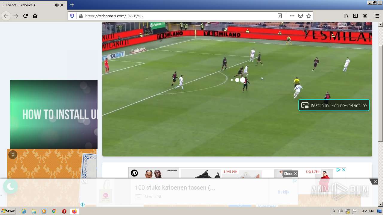This screenshot has width=383, height=215.
Task: Focus the URL address bar
Action: click(x=180, y=16)
